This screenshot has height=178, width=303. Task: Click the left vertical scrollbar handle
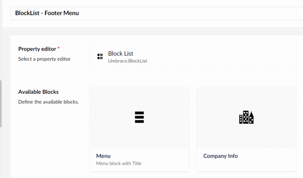1,104
